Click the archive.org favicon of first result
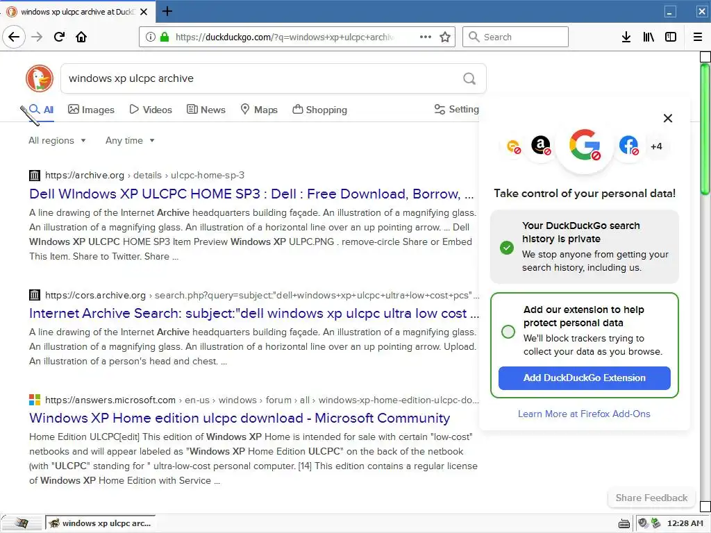This screenshot has width=711, height=533. click(35, 175)
